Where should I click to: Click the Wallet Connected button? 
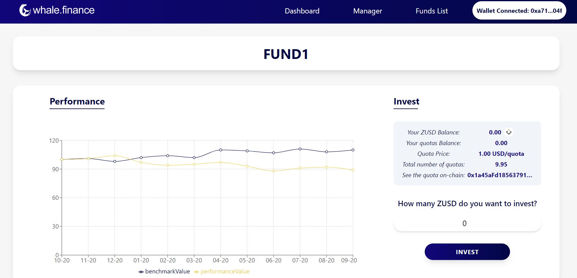click(519, 11)
